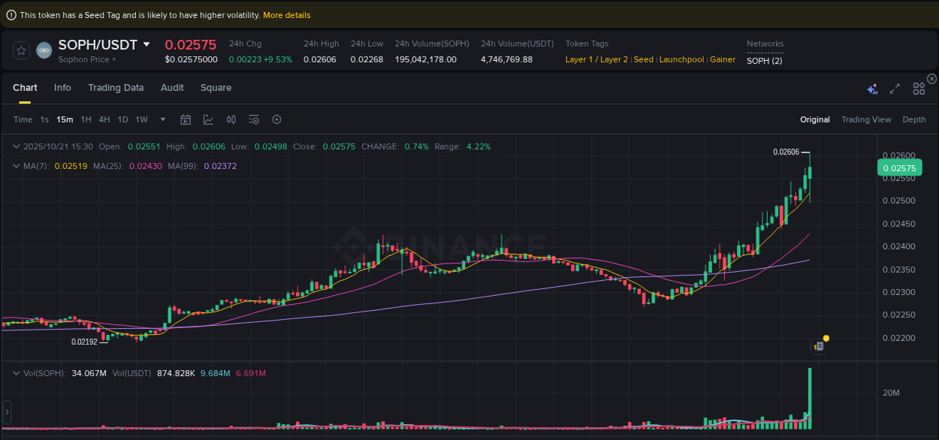Click the OHLC candle display icon
The image size is (939, 440).
(x=231, y=119)
